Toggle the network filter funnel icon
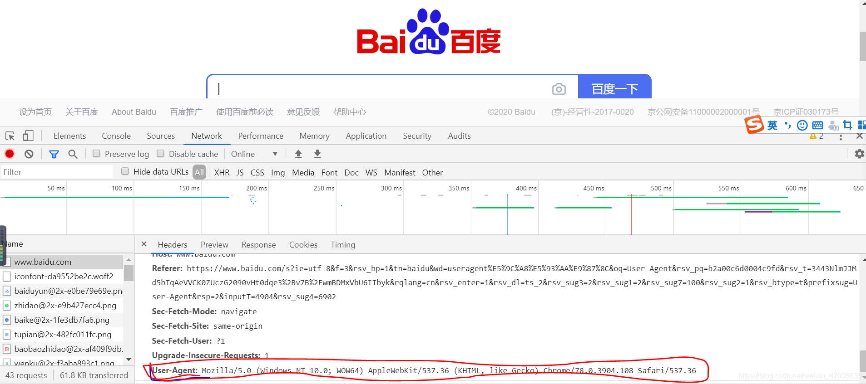 coord(54,154)
